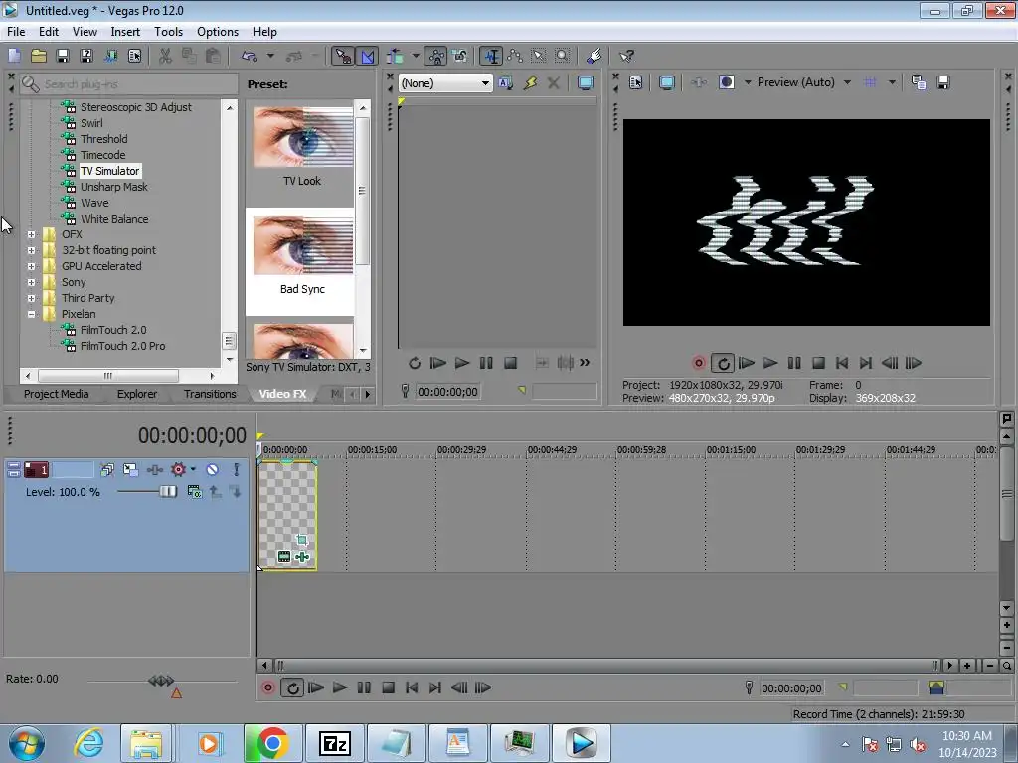The image size is (1018, 763).
Task: Click the track 1 Level slider handle
Action: coord(168,491)
